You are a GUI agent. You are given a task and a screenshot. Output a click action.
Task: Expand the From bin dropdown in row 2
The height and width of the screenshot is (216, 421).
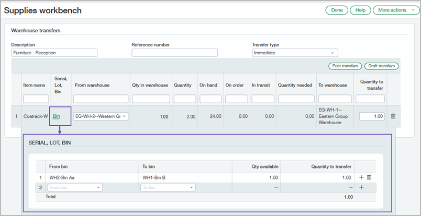coord(74,187)
